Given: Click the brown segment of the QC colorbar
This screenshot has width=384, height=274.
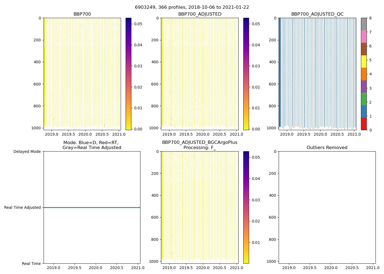Looking at the screenshot, I should point(364,49).
